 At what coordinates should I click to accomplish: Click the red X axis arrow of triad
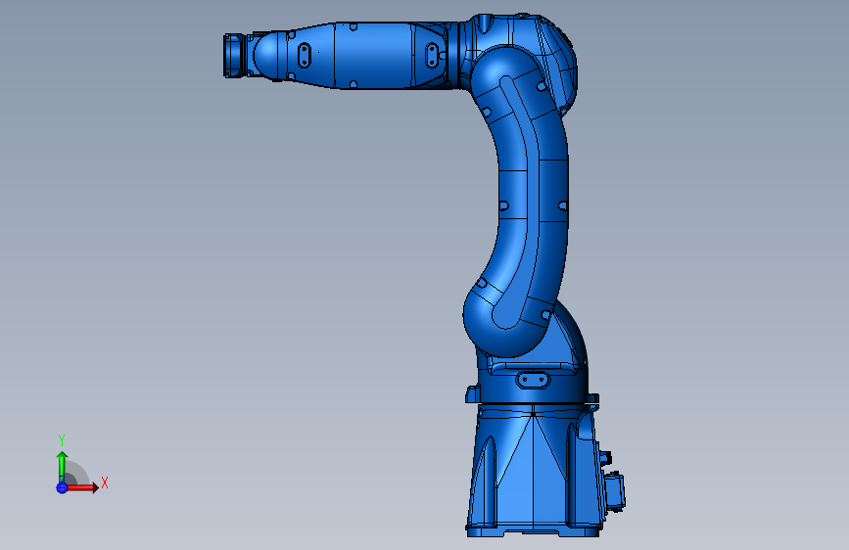pyautogui.click(x=82, y=487)
